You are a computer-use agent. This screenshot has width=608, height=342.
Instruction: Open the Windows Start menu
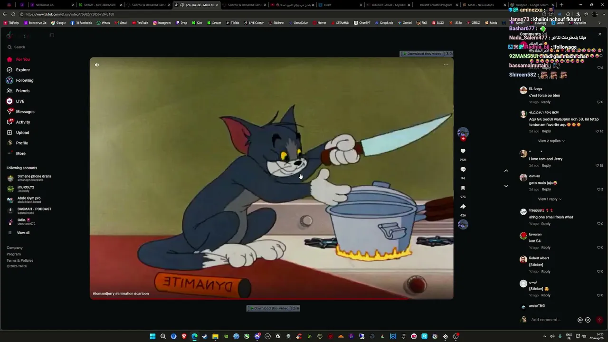[152, 336]
